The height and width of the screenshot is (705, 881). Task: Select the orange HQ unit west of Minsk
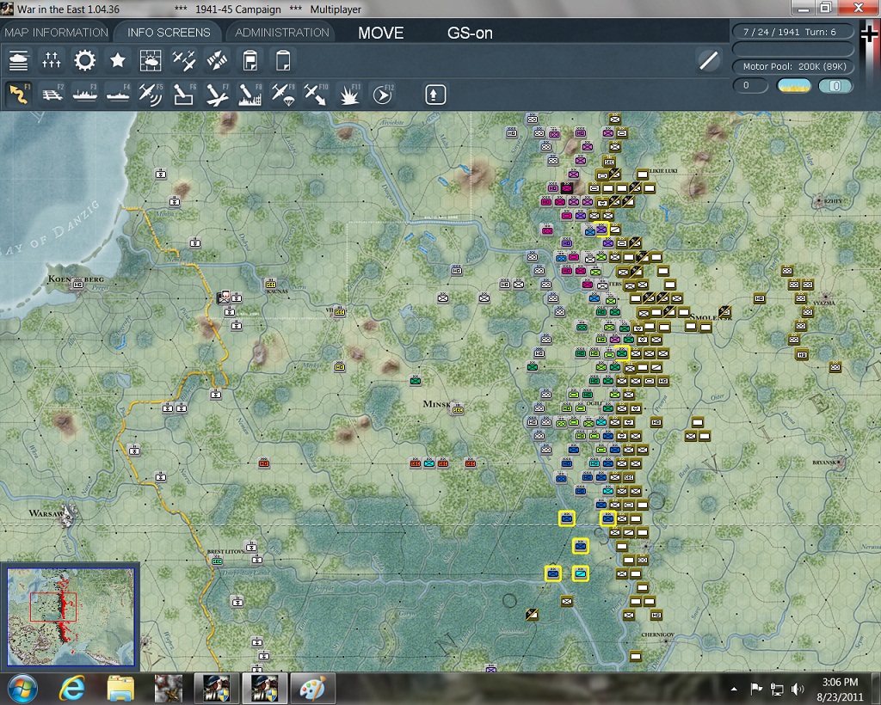[x=264, y=463]
